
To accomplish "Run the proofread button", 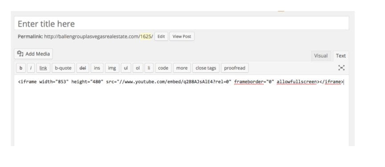I will tap(235, 68).
